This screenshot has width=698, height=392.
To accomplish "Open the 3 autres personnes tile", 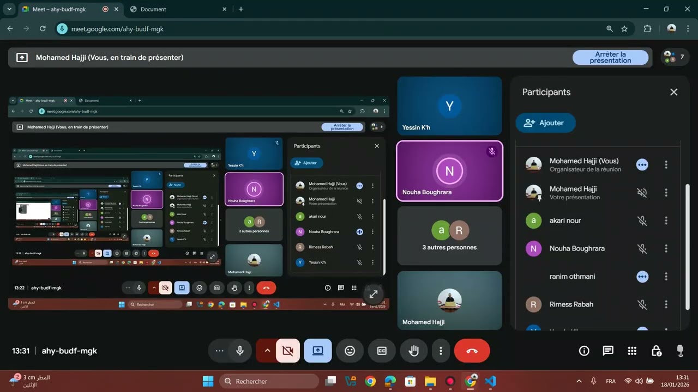I will click(449, 236).
